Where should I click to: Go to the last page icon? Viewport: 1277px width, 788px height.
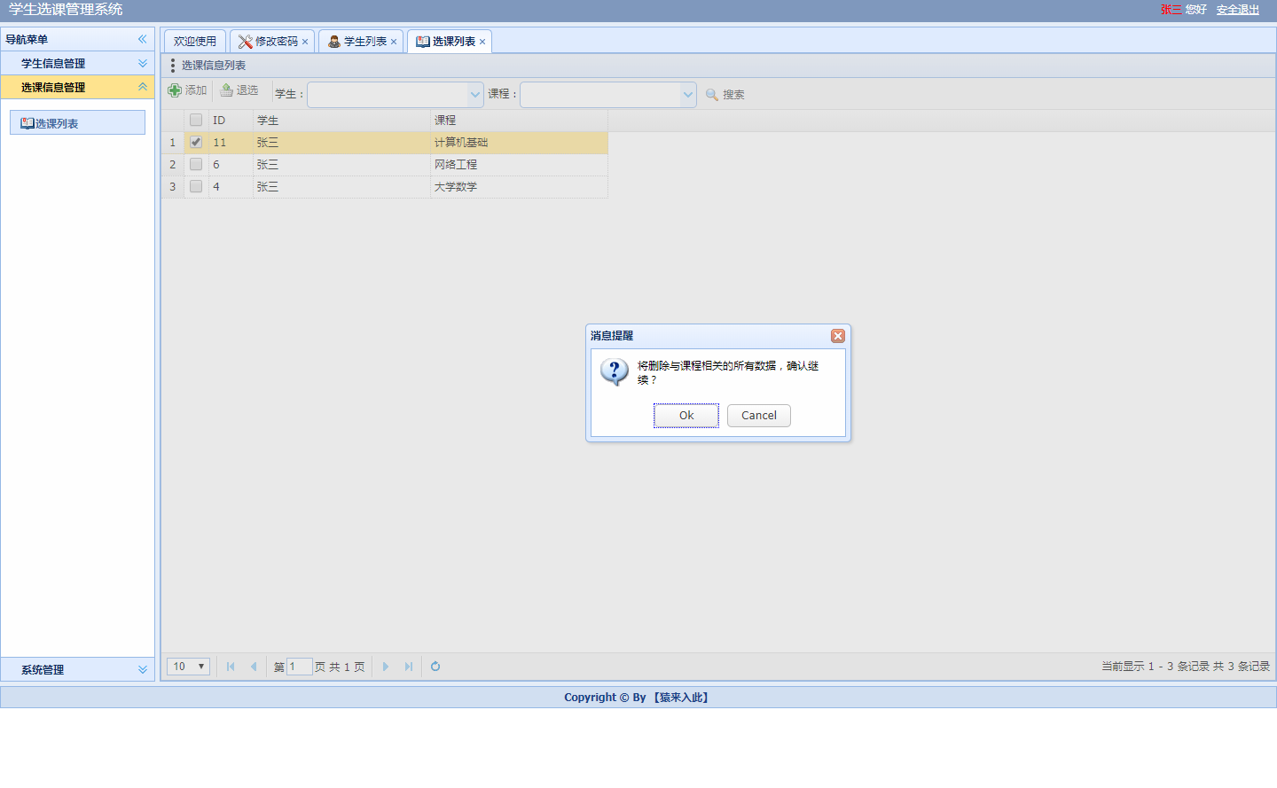click(x=409, y=667)
